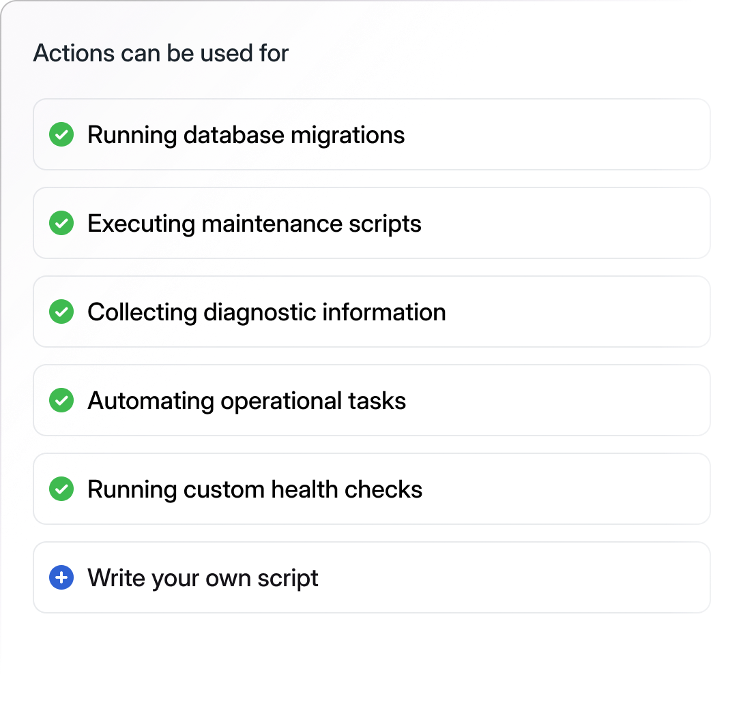Screen dimensions: 756x728
Task: Click the 'Actions can be used for' heading
Action: pos(161,53)
